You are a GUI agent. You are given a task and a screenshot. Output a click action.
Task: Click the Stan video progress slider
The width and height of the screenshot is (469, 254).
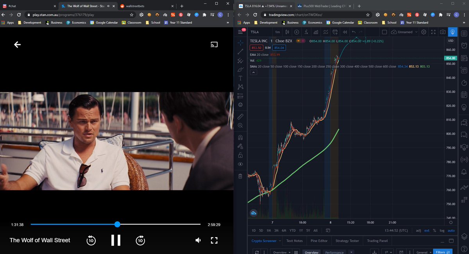click(116, 224)
